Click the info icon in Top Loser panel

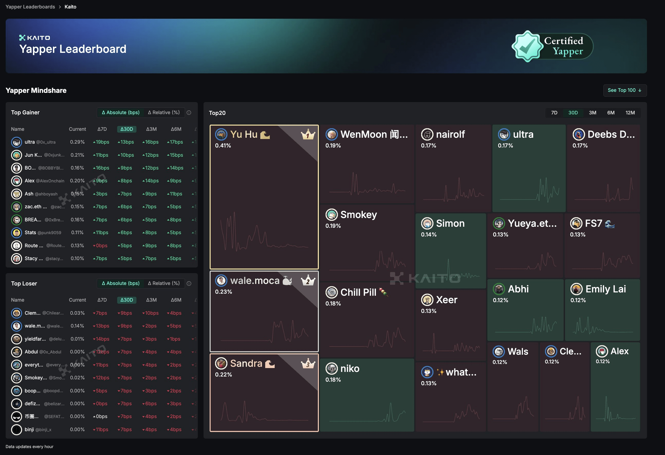(x=189, y=283)
